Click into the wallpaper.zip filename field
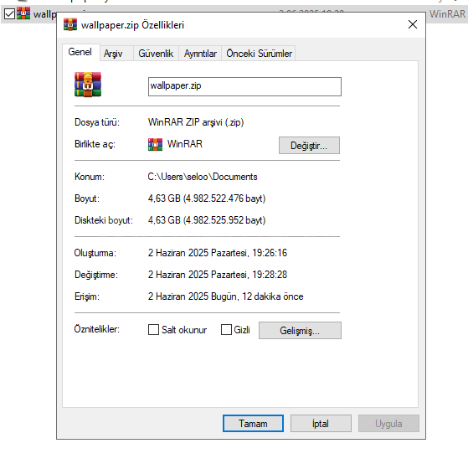 pos(244,86)
